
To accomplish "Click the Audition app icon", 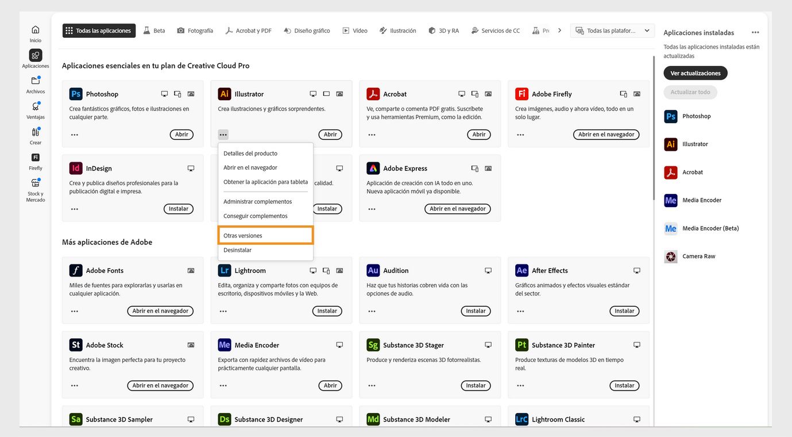I will pyautogui.click(x=373, y=271).
